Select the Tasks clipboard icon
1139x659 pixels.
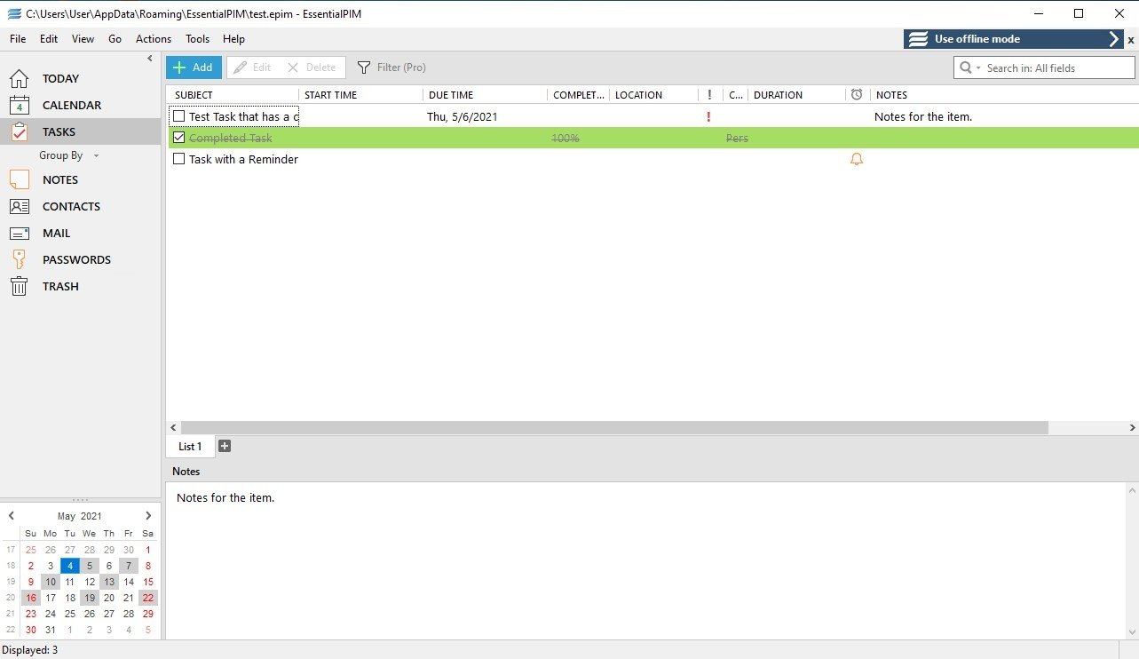19,131
